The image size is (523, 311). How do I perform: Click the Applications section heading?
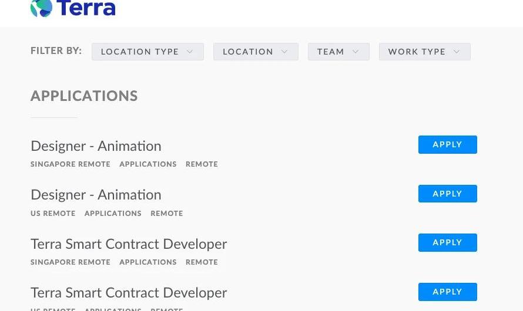point(84,96)
